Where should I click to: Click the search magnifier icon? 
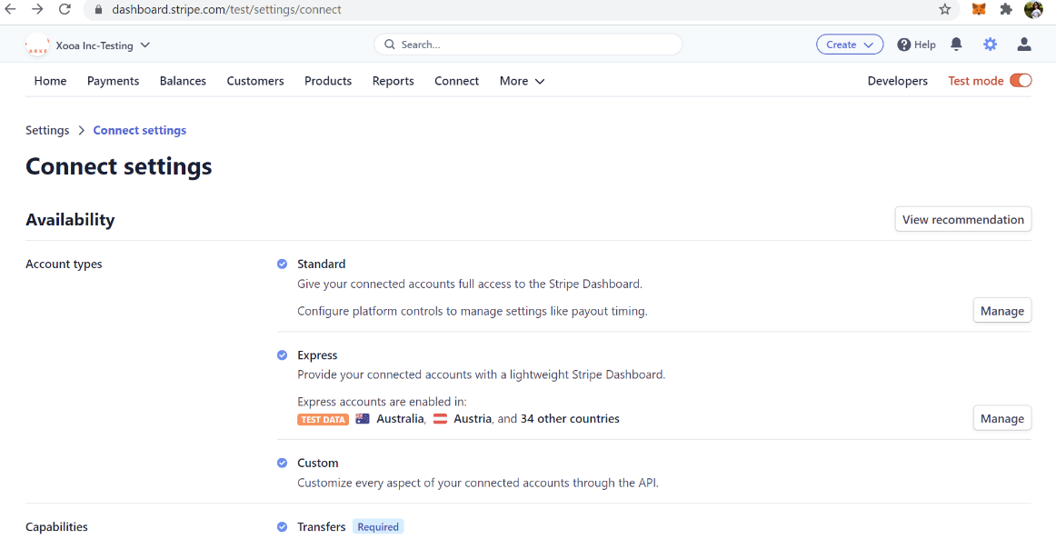(x=389, y=45)
